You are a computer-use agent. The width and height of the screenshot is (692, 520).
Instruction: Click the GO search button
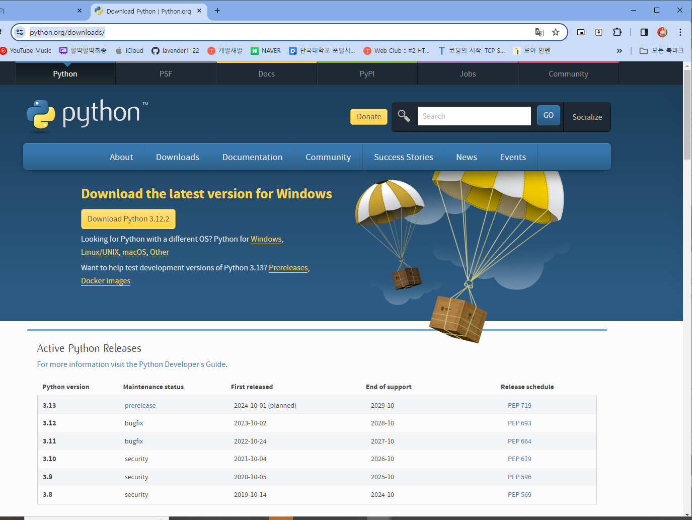(549, 115)
